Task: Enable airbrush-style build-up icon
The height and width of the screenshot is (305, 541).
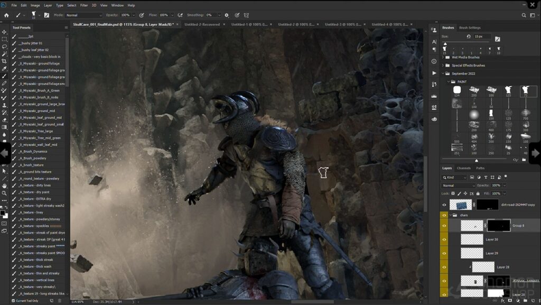Action: click(x=180, y=15)
